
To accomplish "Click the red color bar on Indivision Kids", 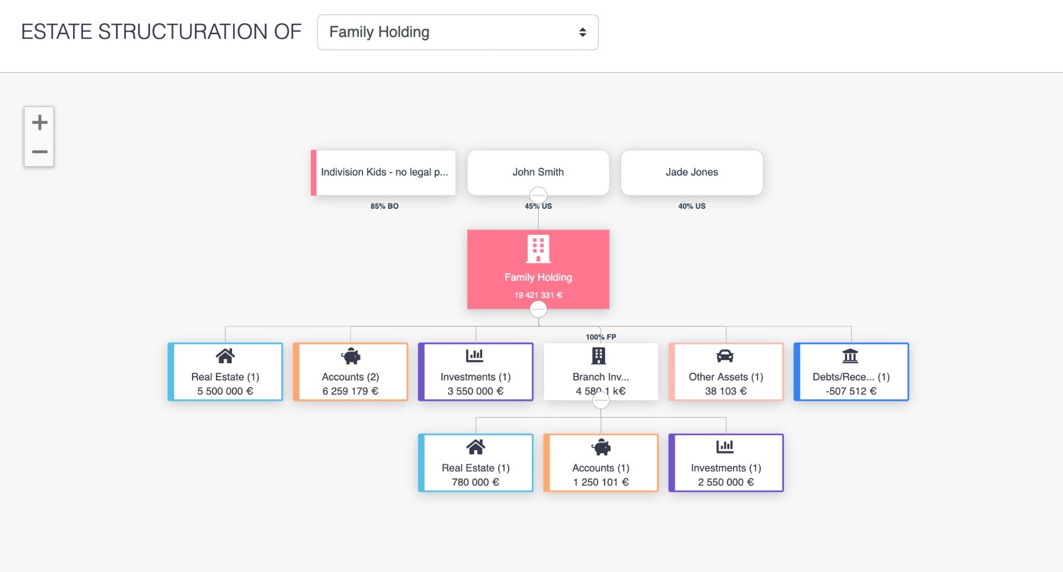I will point(313,172).
